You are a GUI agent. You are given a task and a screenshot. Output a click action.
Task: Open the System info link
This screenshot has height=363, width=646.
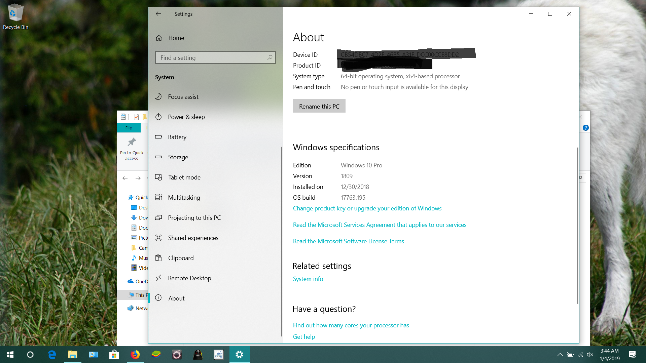308,279
